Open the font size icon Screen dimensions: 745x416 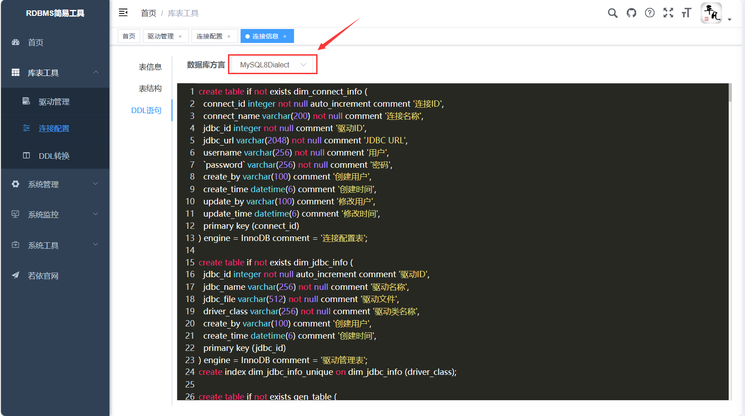(x=687, y=13)
